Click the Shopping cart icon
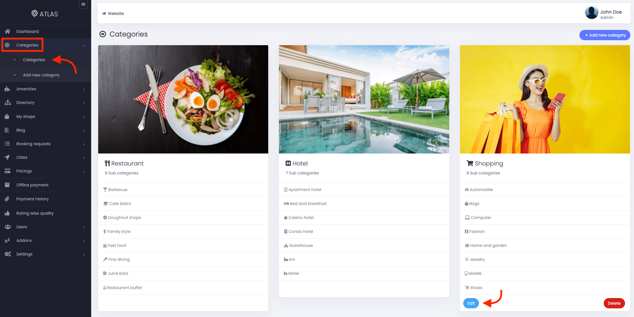Screen dimensions: 634x317 point(470,163)
